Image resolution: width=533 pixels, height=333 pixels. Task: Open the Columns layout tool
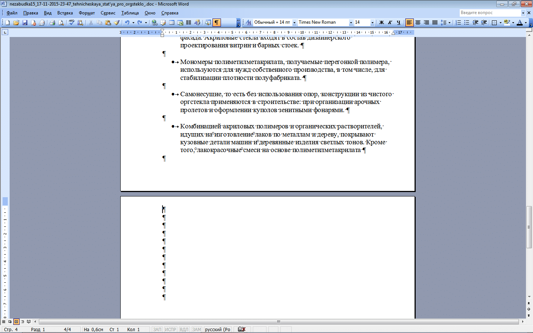[x=189, y=23]
